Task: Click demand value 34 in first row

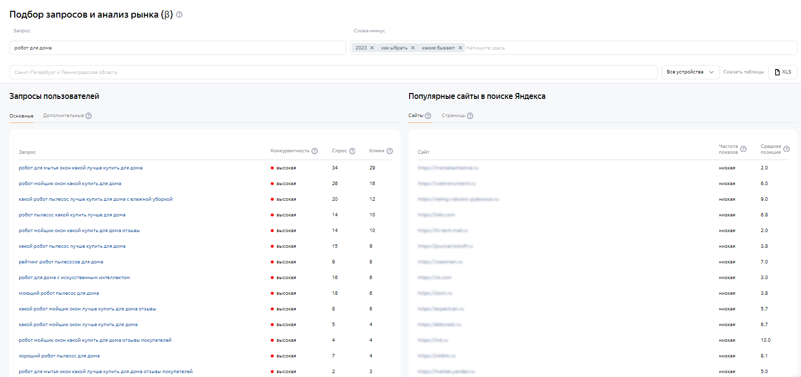Action: (x=335, y=168)
